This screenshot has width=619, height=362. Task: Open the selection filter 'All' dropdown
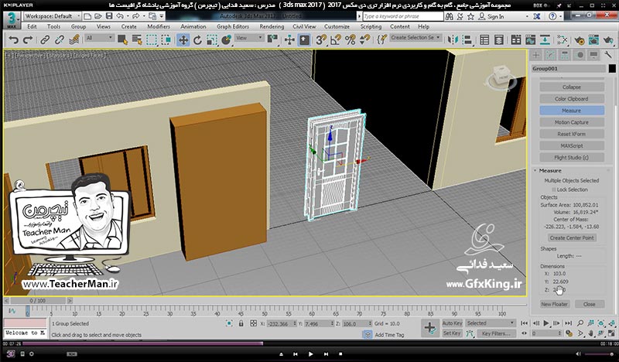99,38
